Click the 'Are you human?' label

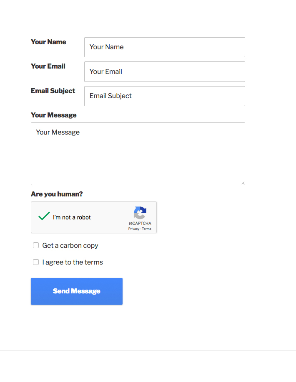(x=57, y=194)
